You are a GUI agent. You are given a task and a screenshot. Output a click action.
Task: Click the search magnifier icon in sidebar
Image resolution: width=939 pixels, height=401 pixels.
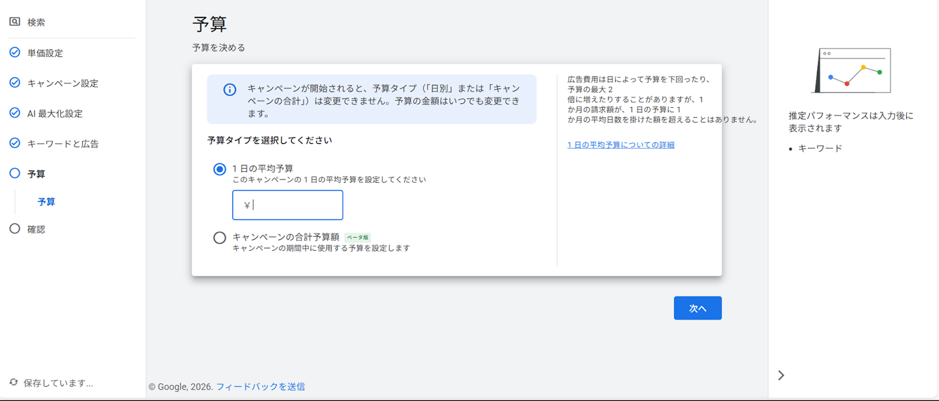(x=15, y=22)
